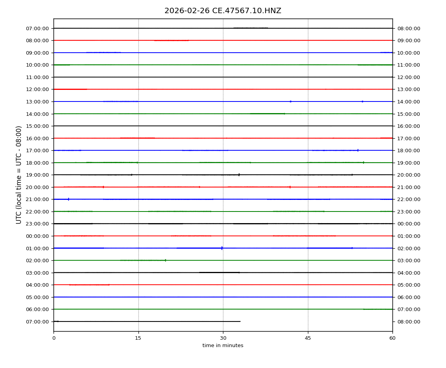Click the plot title "2026-02-26 CE.47567.10.HNZ"
Screen dimensions: 446x368
(x=223, y=11)
